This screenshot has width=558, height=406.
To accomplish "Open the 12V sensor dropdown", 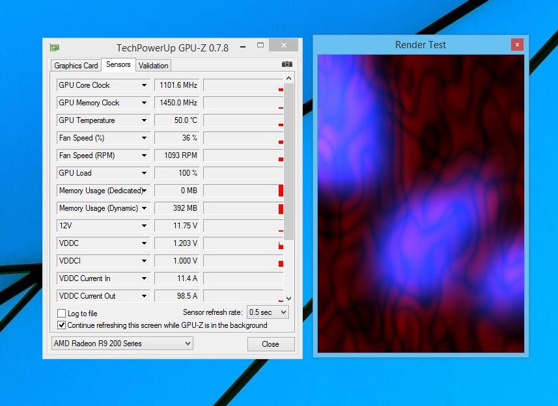I will coord(144,226).
